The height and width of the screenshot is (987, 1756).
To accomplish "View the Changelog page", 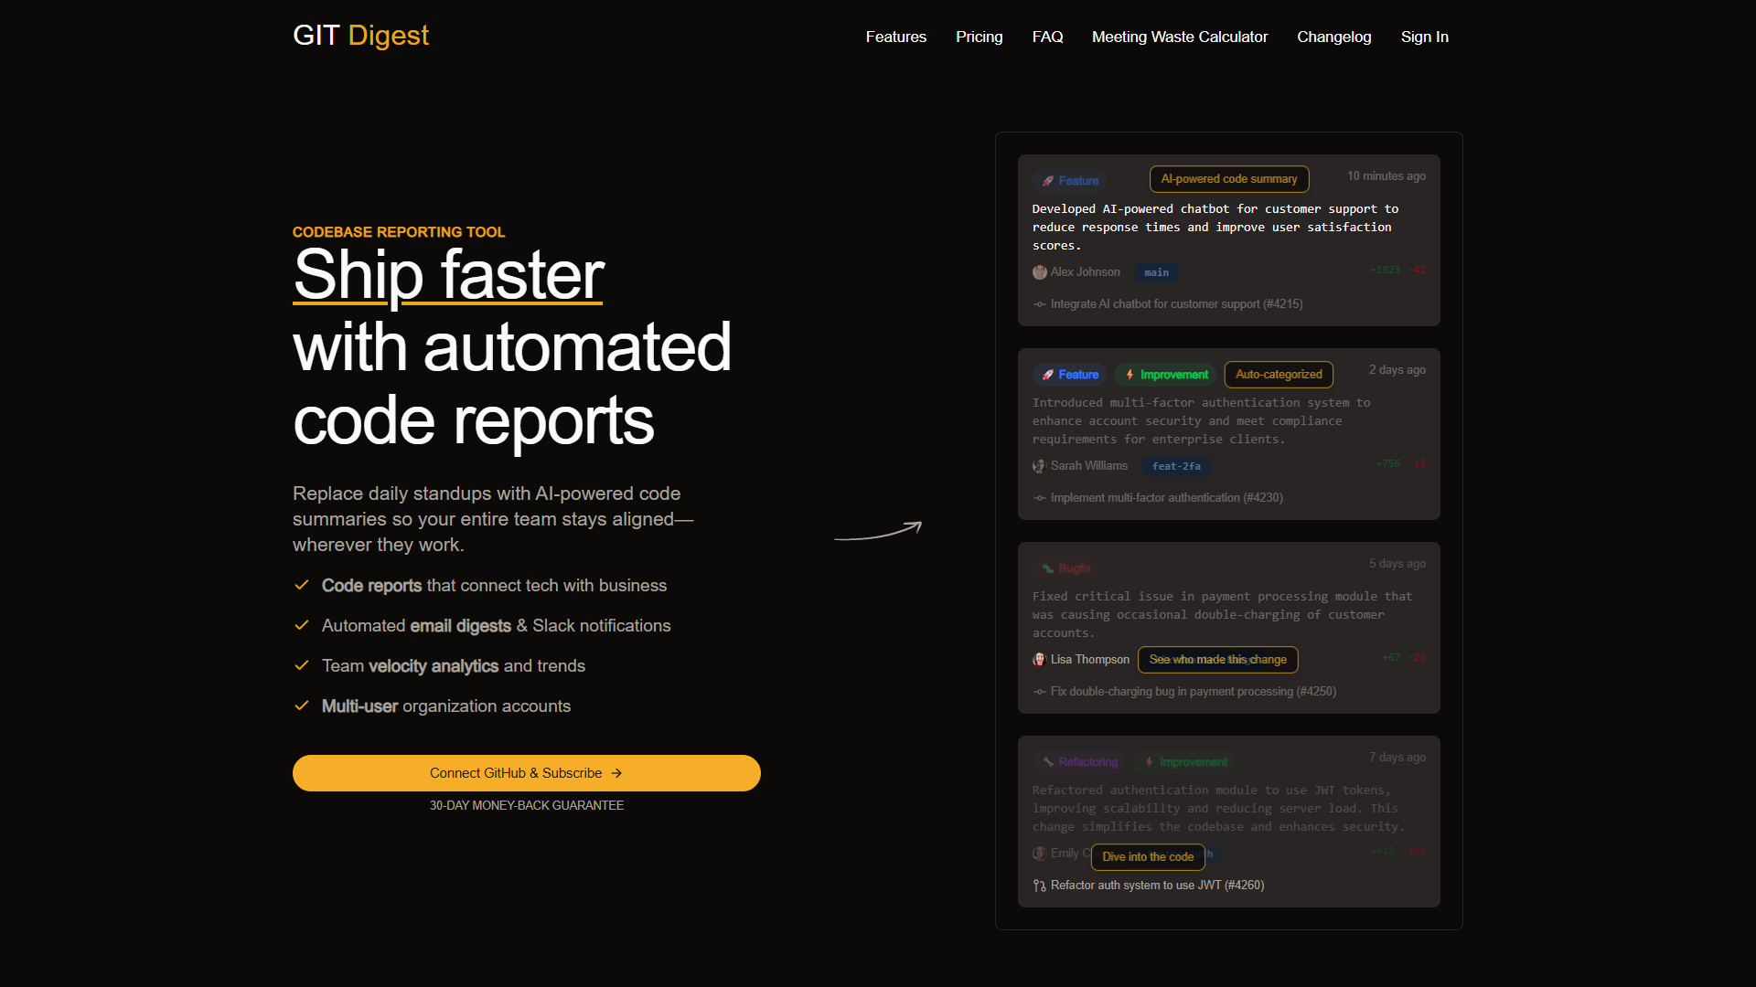I will pyautogui.click(x=1333, y=37).
